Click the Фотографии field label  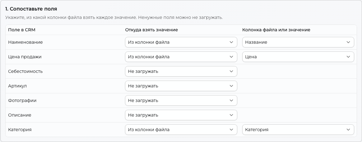click(22, 100)
